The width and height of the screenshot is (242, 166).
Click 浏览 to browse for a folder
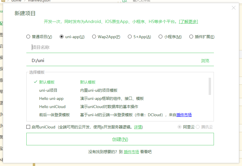tap(205, 61)
